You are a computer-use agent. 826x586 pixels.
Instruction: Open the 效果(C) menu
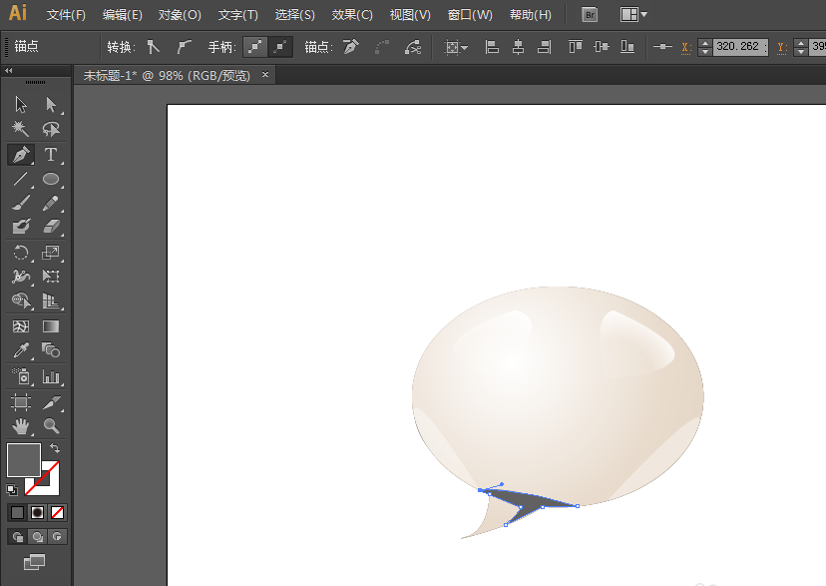[352, 15]
